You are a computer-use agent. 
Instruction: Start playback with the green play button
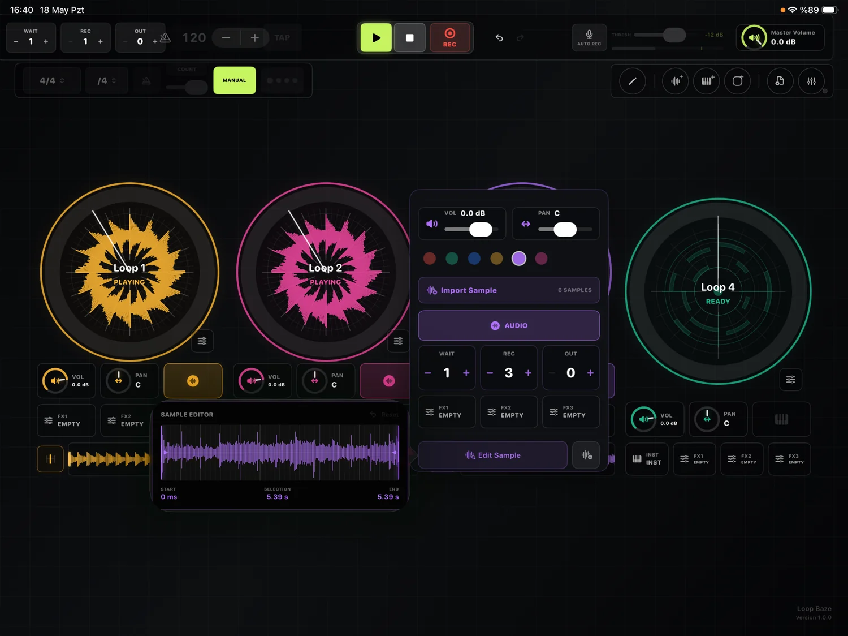click(x=376, y=38)
